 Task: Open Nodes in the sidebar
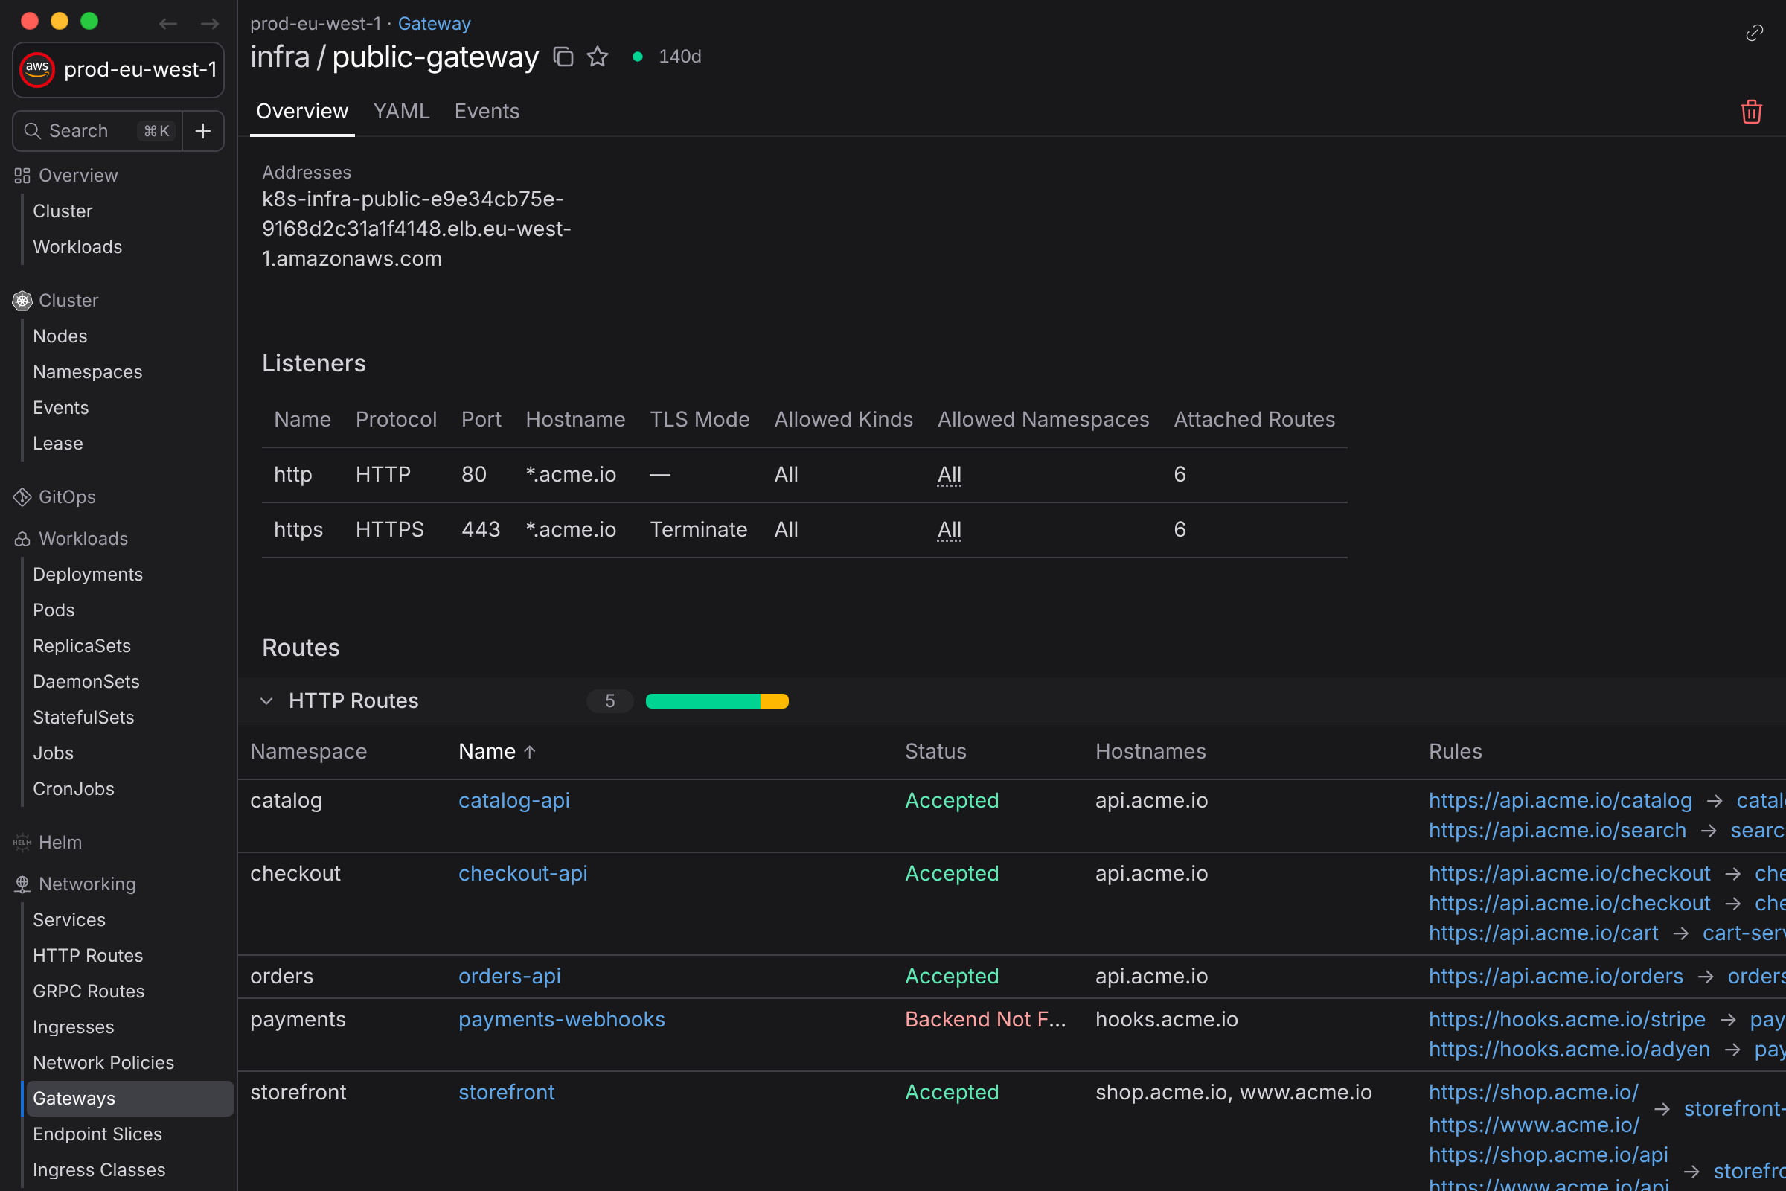(60, 336)
